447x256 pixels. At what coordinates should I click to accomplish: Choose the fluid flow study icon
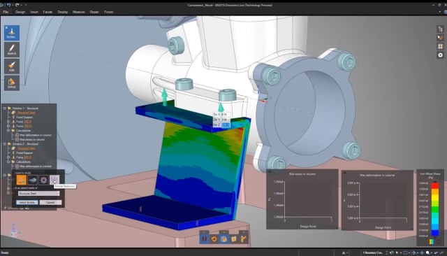33,180
